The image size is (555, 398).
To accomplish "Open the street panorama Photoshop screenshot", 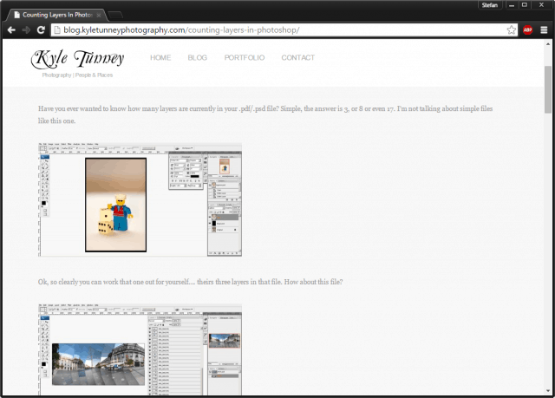I will (x=140, y=349).
